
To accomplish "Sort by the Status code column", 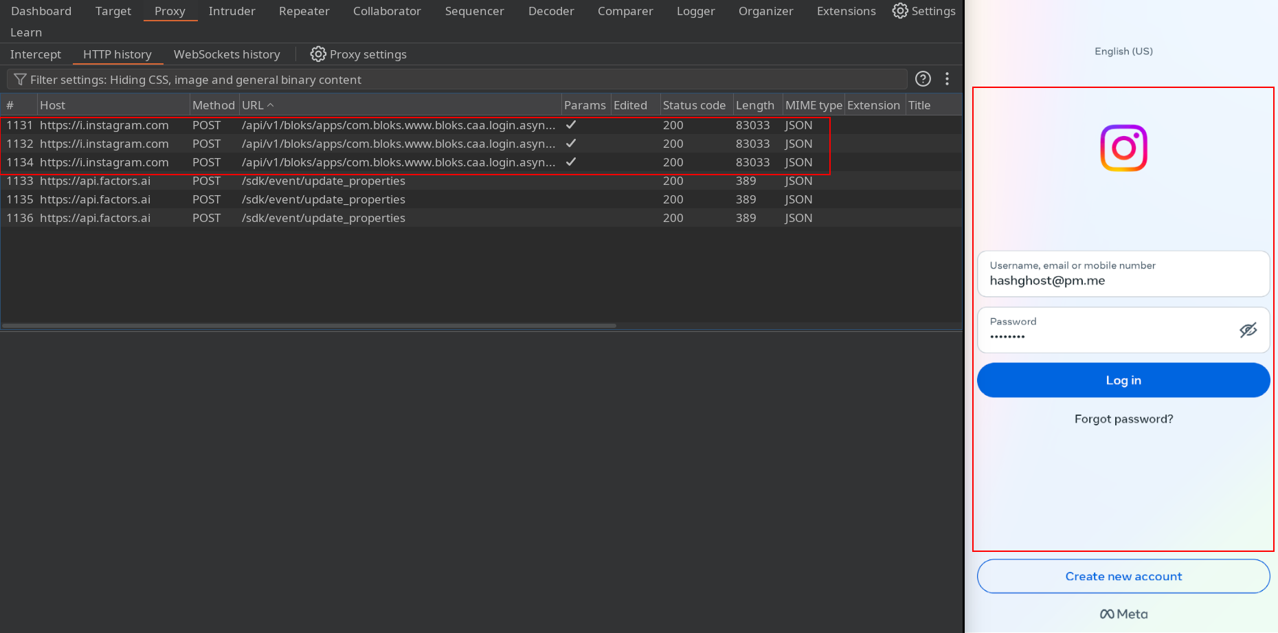I will [x=694, y=105].
